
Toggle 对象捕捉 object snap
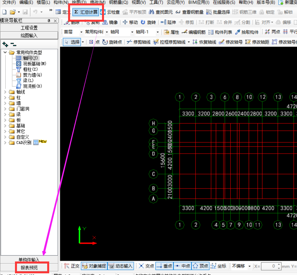pos(94,266)
